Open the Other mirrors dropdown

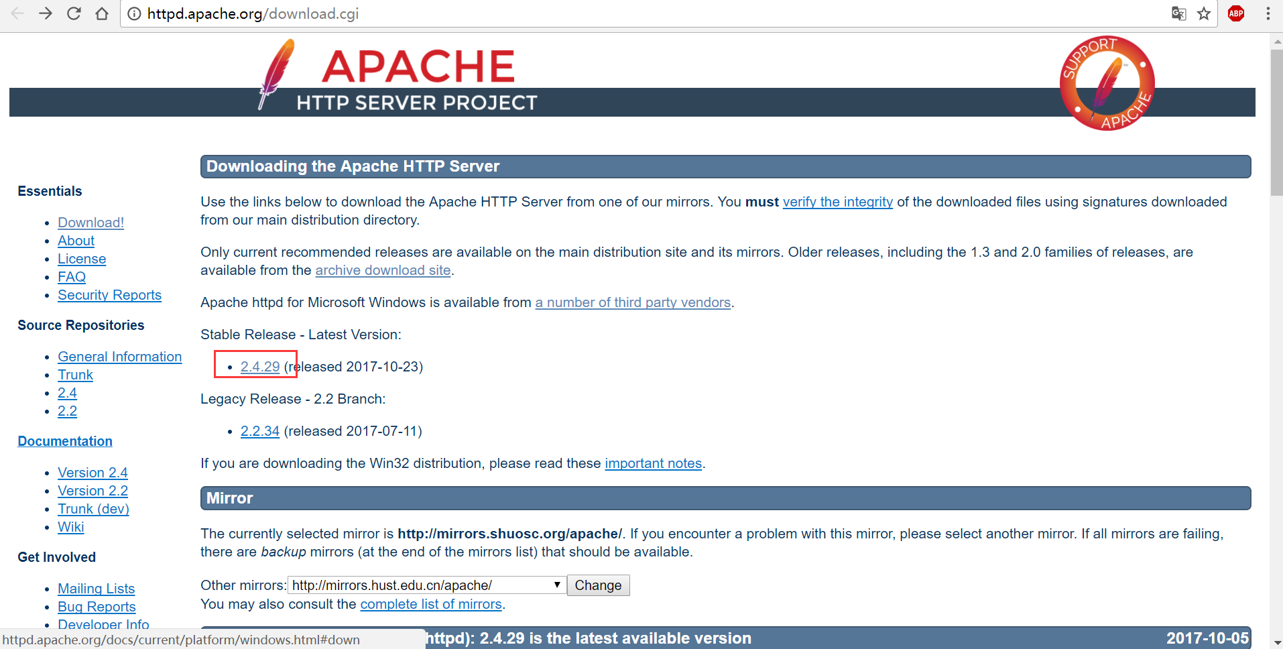click(x=427, y=585)
